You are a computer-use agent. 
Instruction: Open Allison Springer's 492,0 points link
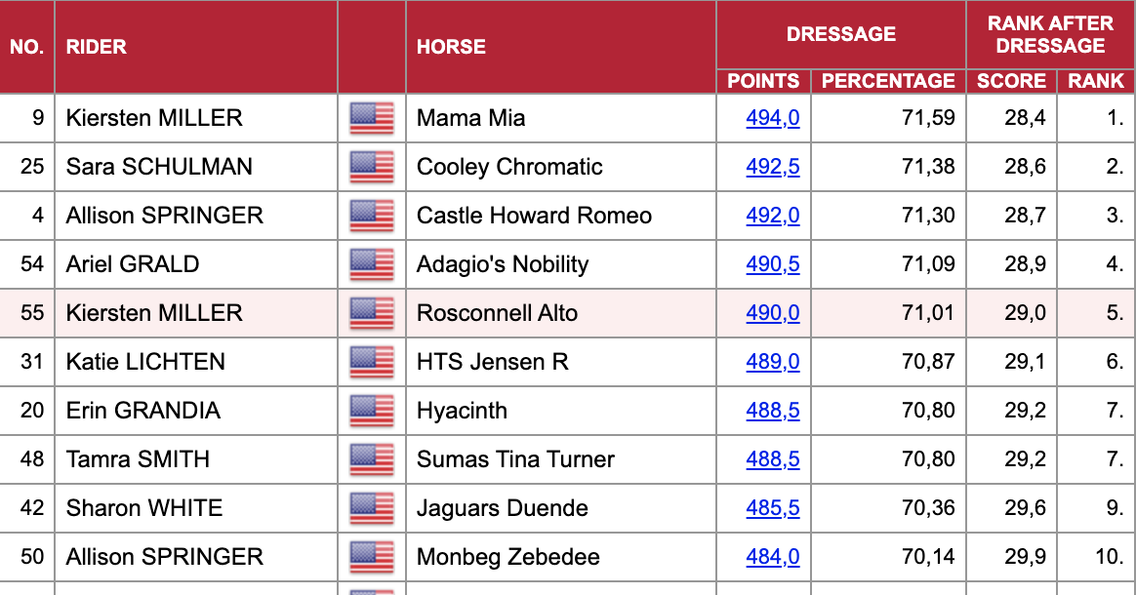coord(773,216)
